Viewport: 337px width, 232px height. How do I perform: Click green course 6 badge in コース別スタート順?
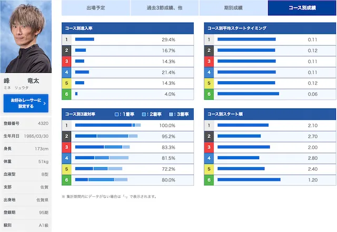coord(209,180)
